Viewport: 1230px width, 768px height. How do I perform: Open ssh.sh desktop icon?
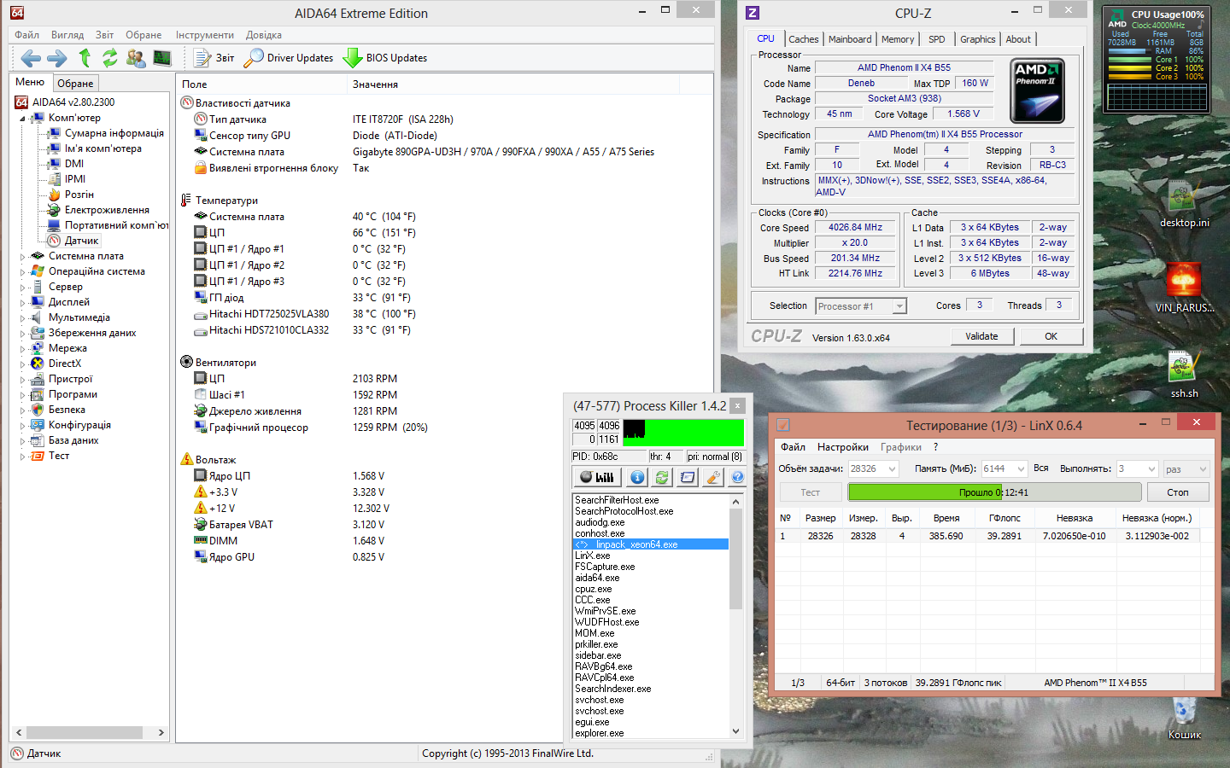(1184, 375)
